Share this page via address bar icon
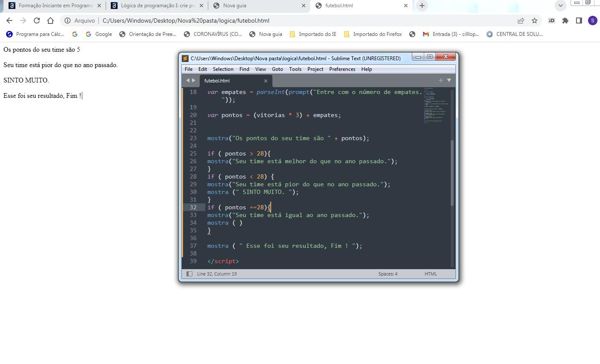600x364 pixels. click(521, 21)
